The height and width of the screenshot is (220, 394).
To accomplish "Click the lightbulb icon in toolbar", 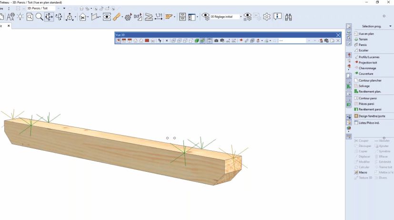I will (x=20, y=17).
